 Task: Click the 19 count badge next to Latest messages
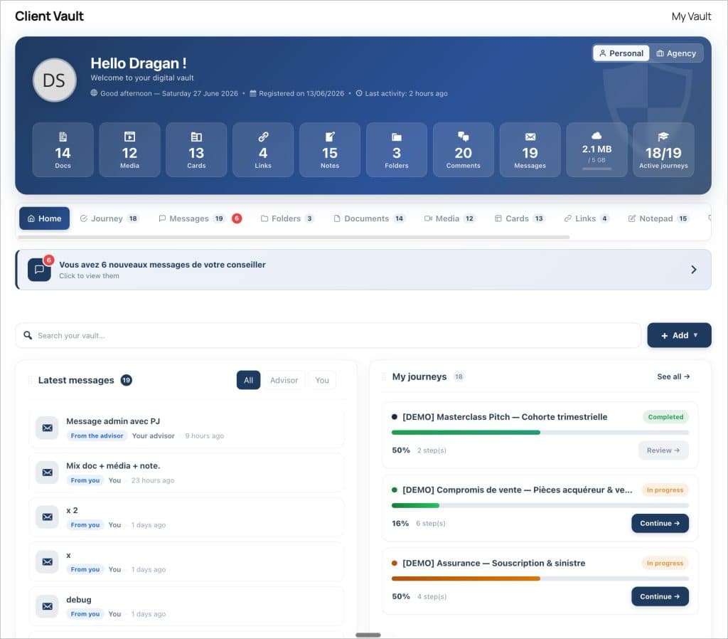(x=127, y=380)
